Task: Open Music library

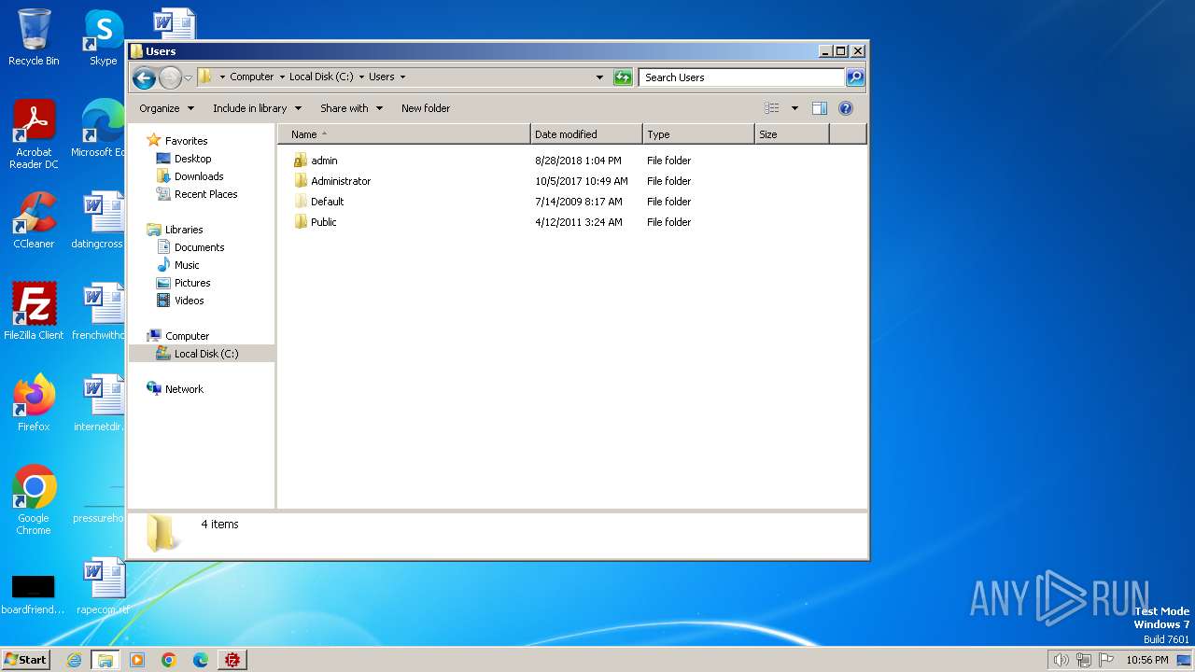Action: (187, 265)
